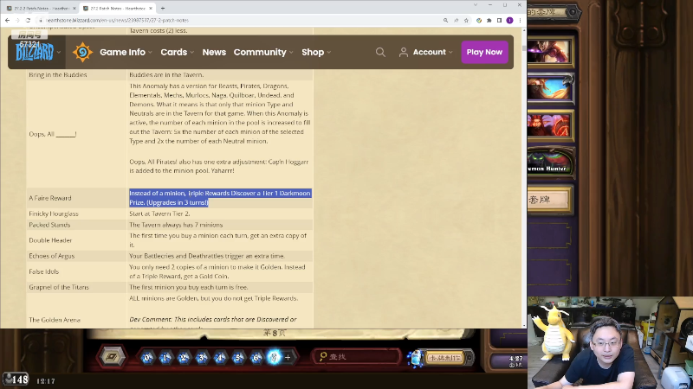Select mana cost 1 crystal filter
693x389 pixels.
click(x=165, y=357)
